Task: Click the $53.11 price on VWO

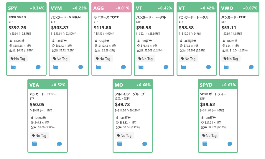Action: [x=229, y=27]
